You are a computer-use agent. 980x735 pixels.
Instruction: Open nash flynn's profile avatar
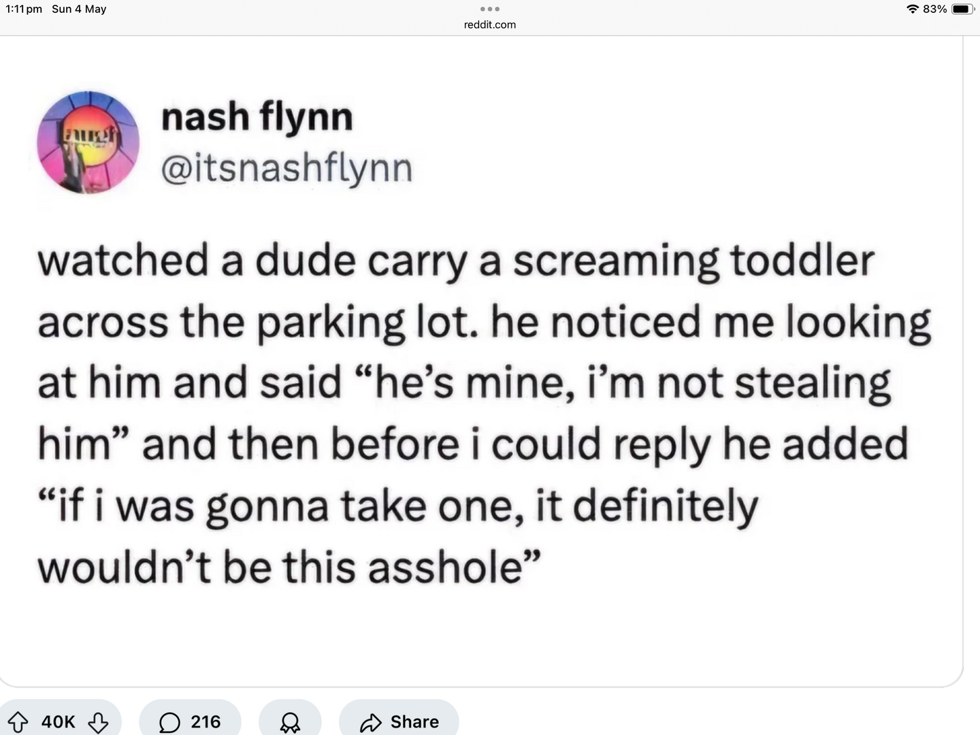pyautogui.click(x=88, y=142)
